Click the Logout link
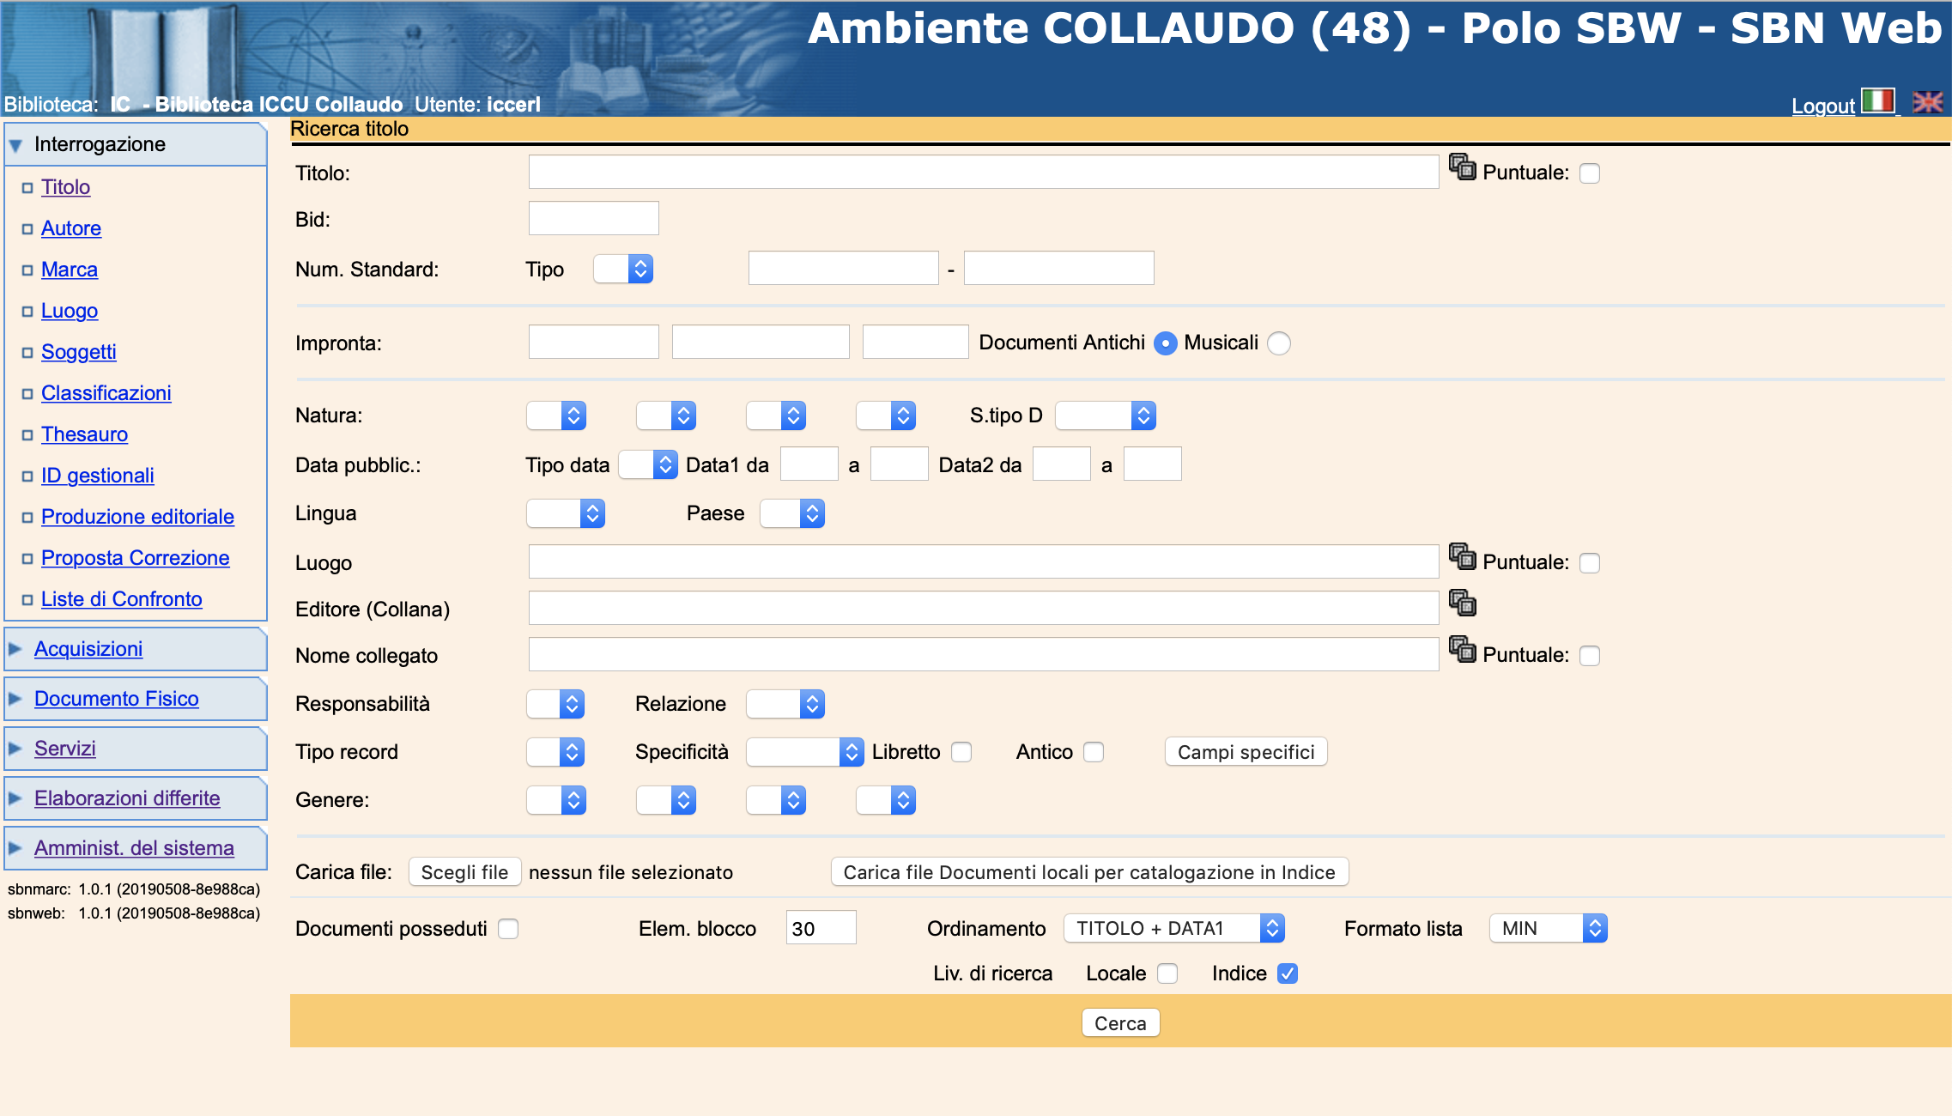1952x1116 pixels. coord(1822,106)
